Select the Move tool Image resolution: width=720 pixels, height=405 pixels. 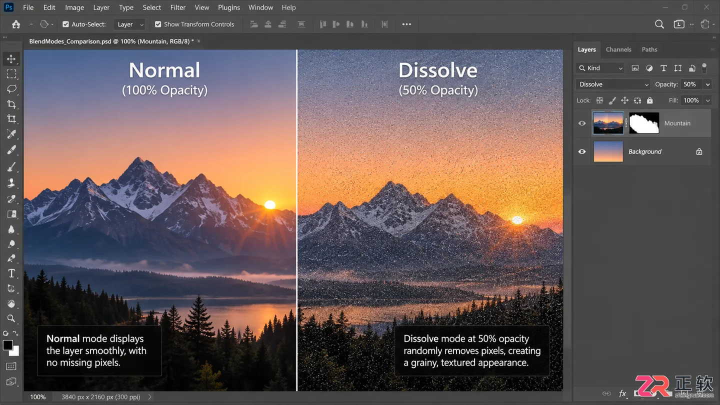point(11,59)
